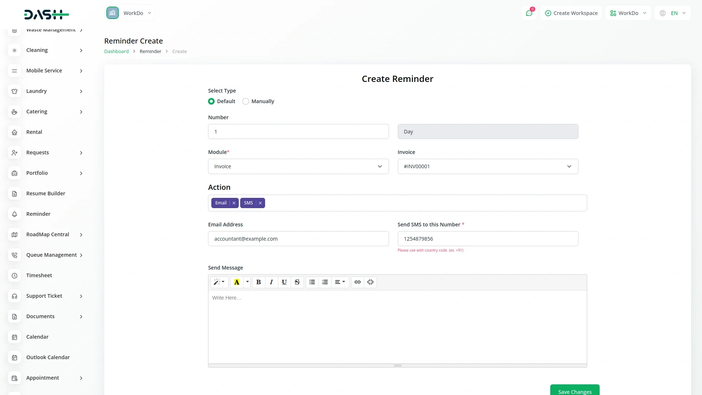
Task: Click the Reminder bell icon in sidebar
Action: point(15,214)
